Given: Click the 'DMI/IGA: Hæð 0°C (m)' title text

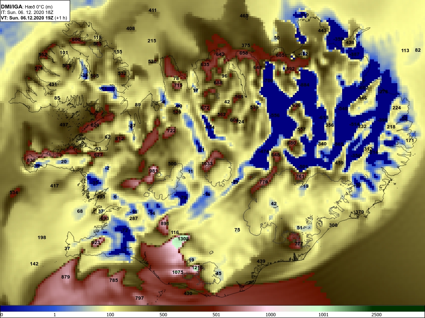Looking at the screenshot, I should (x=26, y=7).
